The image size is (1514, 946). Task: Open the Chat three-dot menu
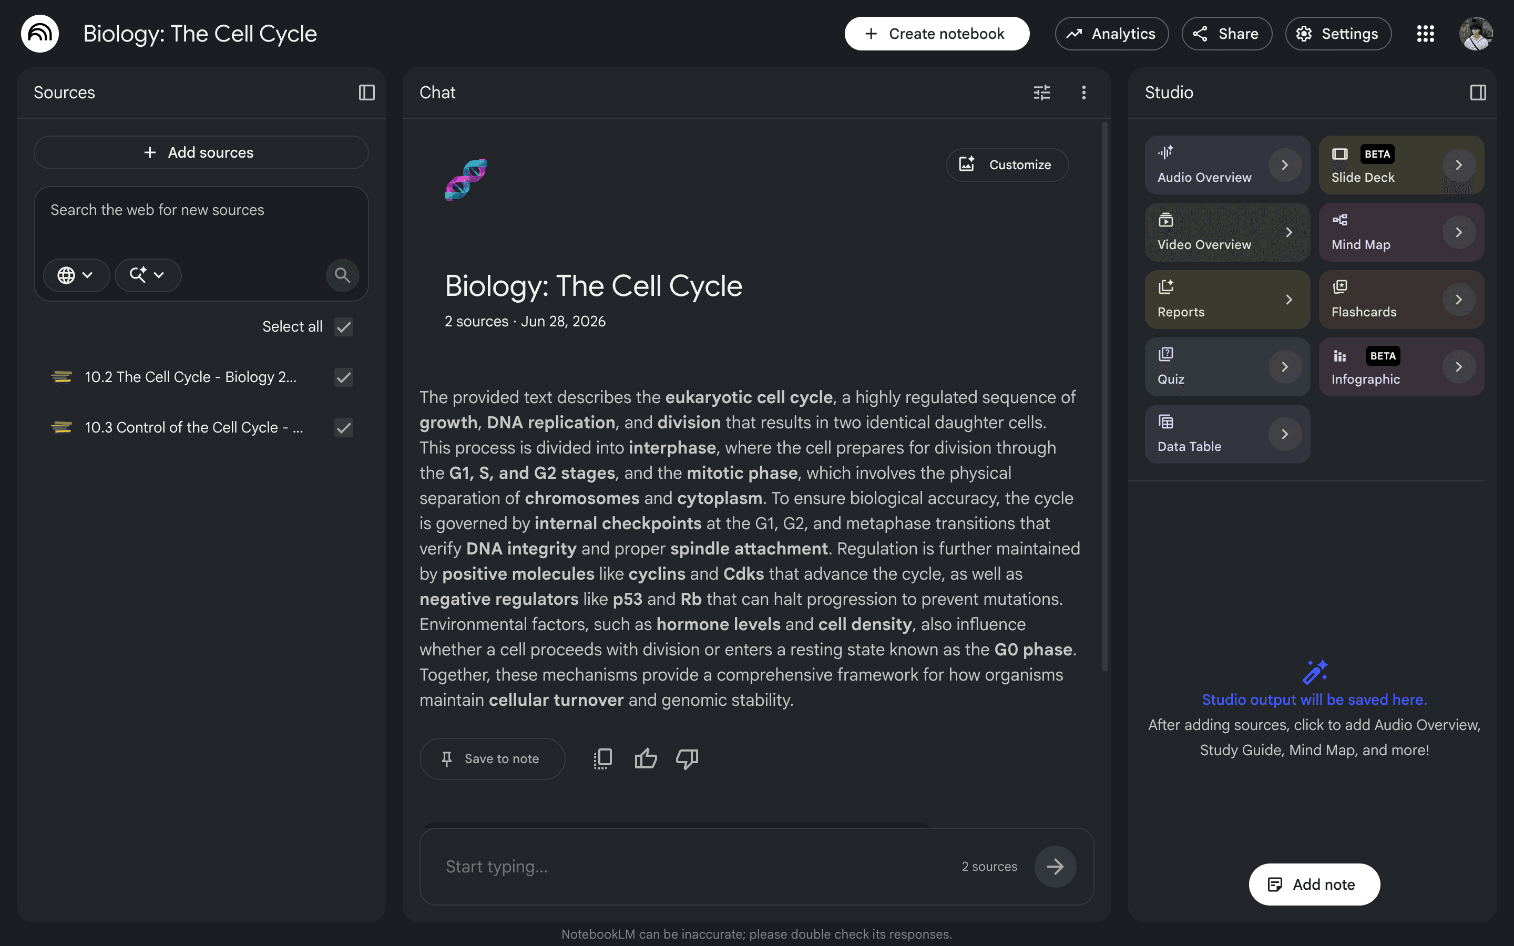[1083, 92]
